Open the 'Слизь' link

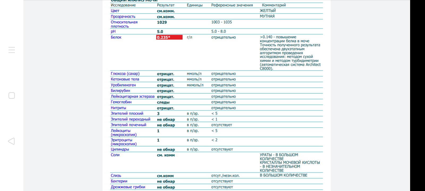116,176
